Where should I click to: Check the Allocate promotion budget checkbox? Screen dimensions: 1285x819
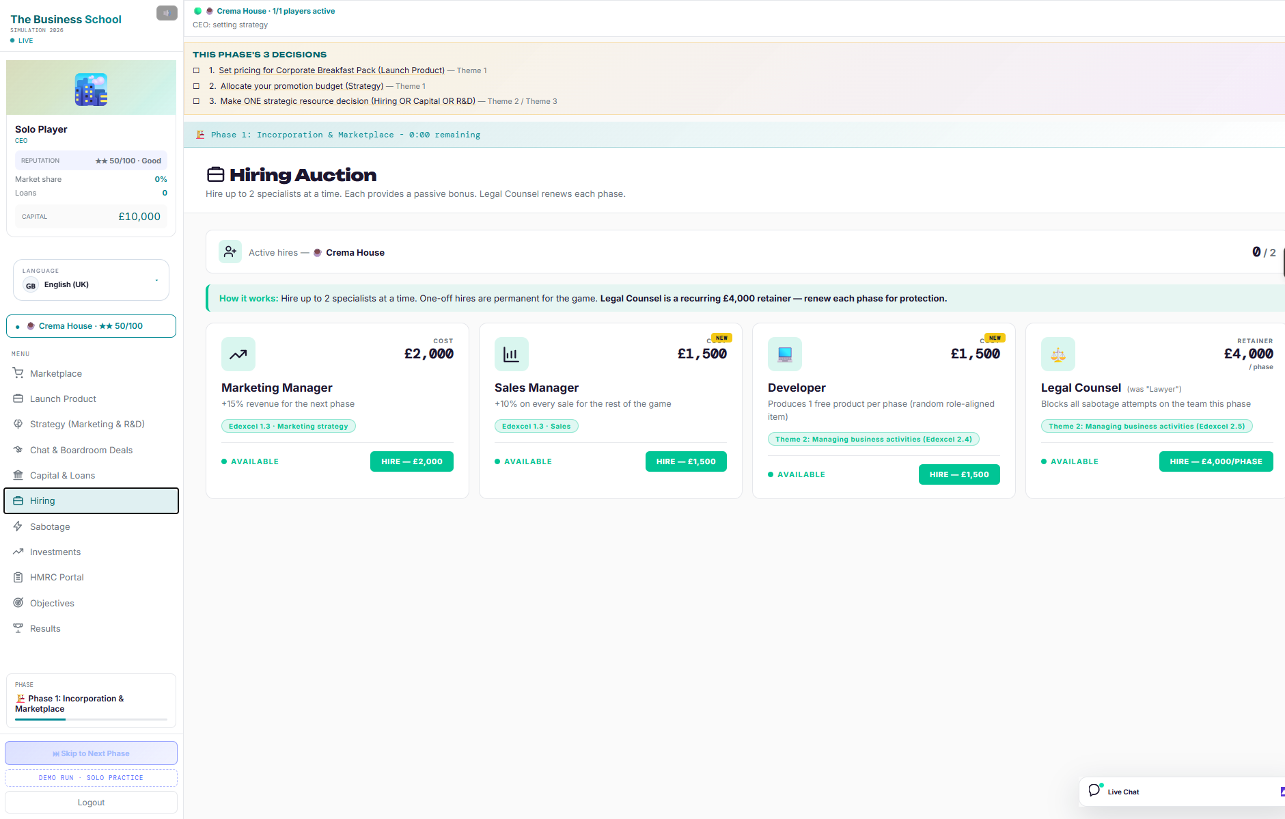coord(197,86)
